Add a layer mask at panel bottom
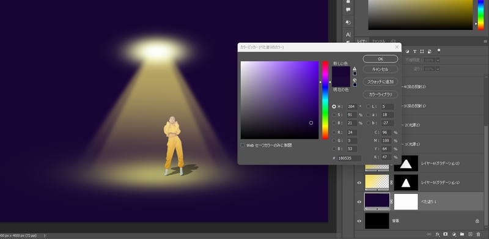489x239 pixels. pos(446,234)
